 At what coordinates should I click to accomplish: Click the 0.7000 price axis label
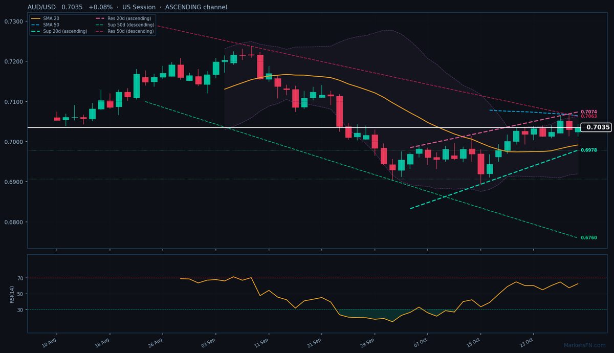(x=13, y=142)
